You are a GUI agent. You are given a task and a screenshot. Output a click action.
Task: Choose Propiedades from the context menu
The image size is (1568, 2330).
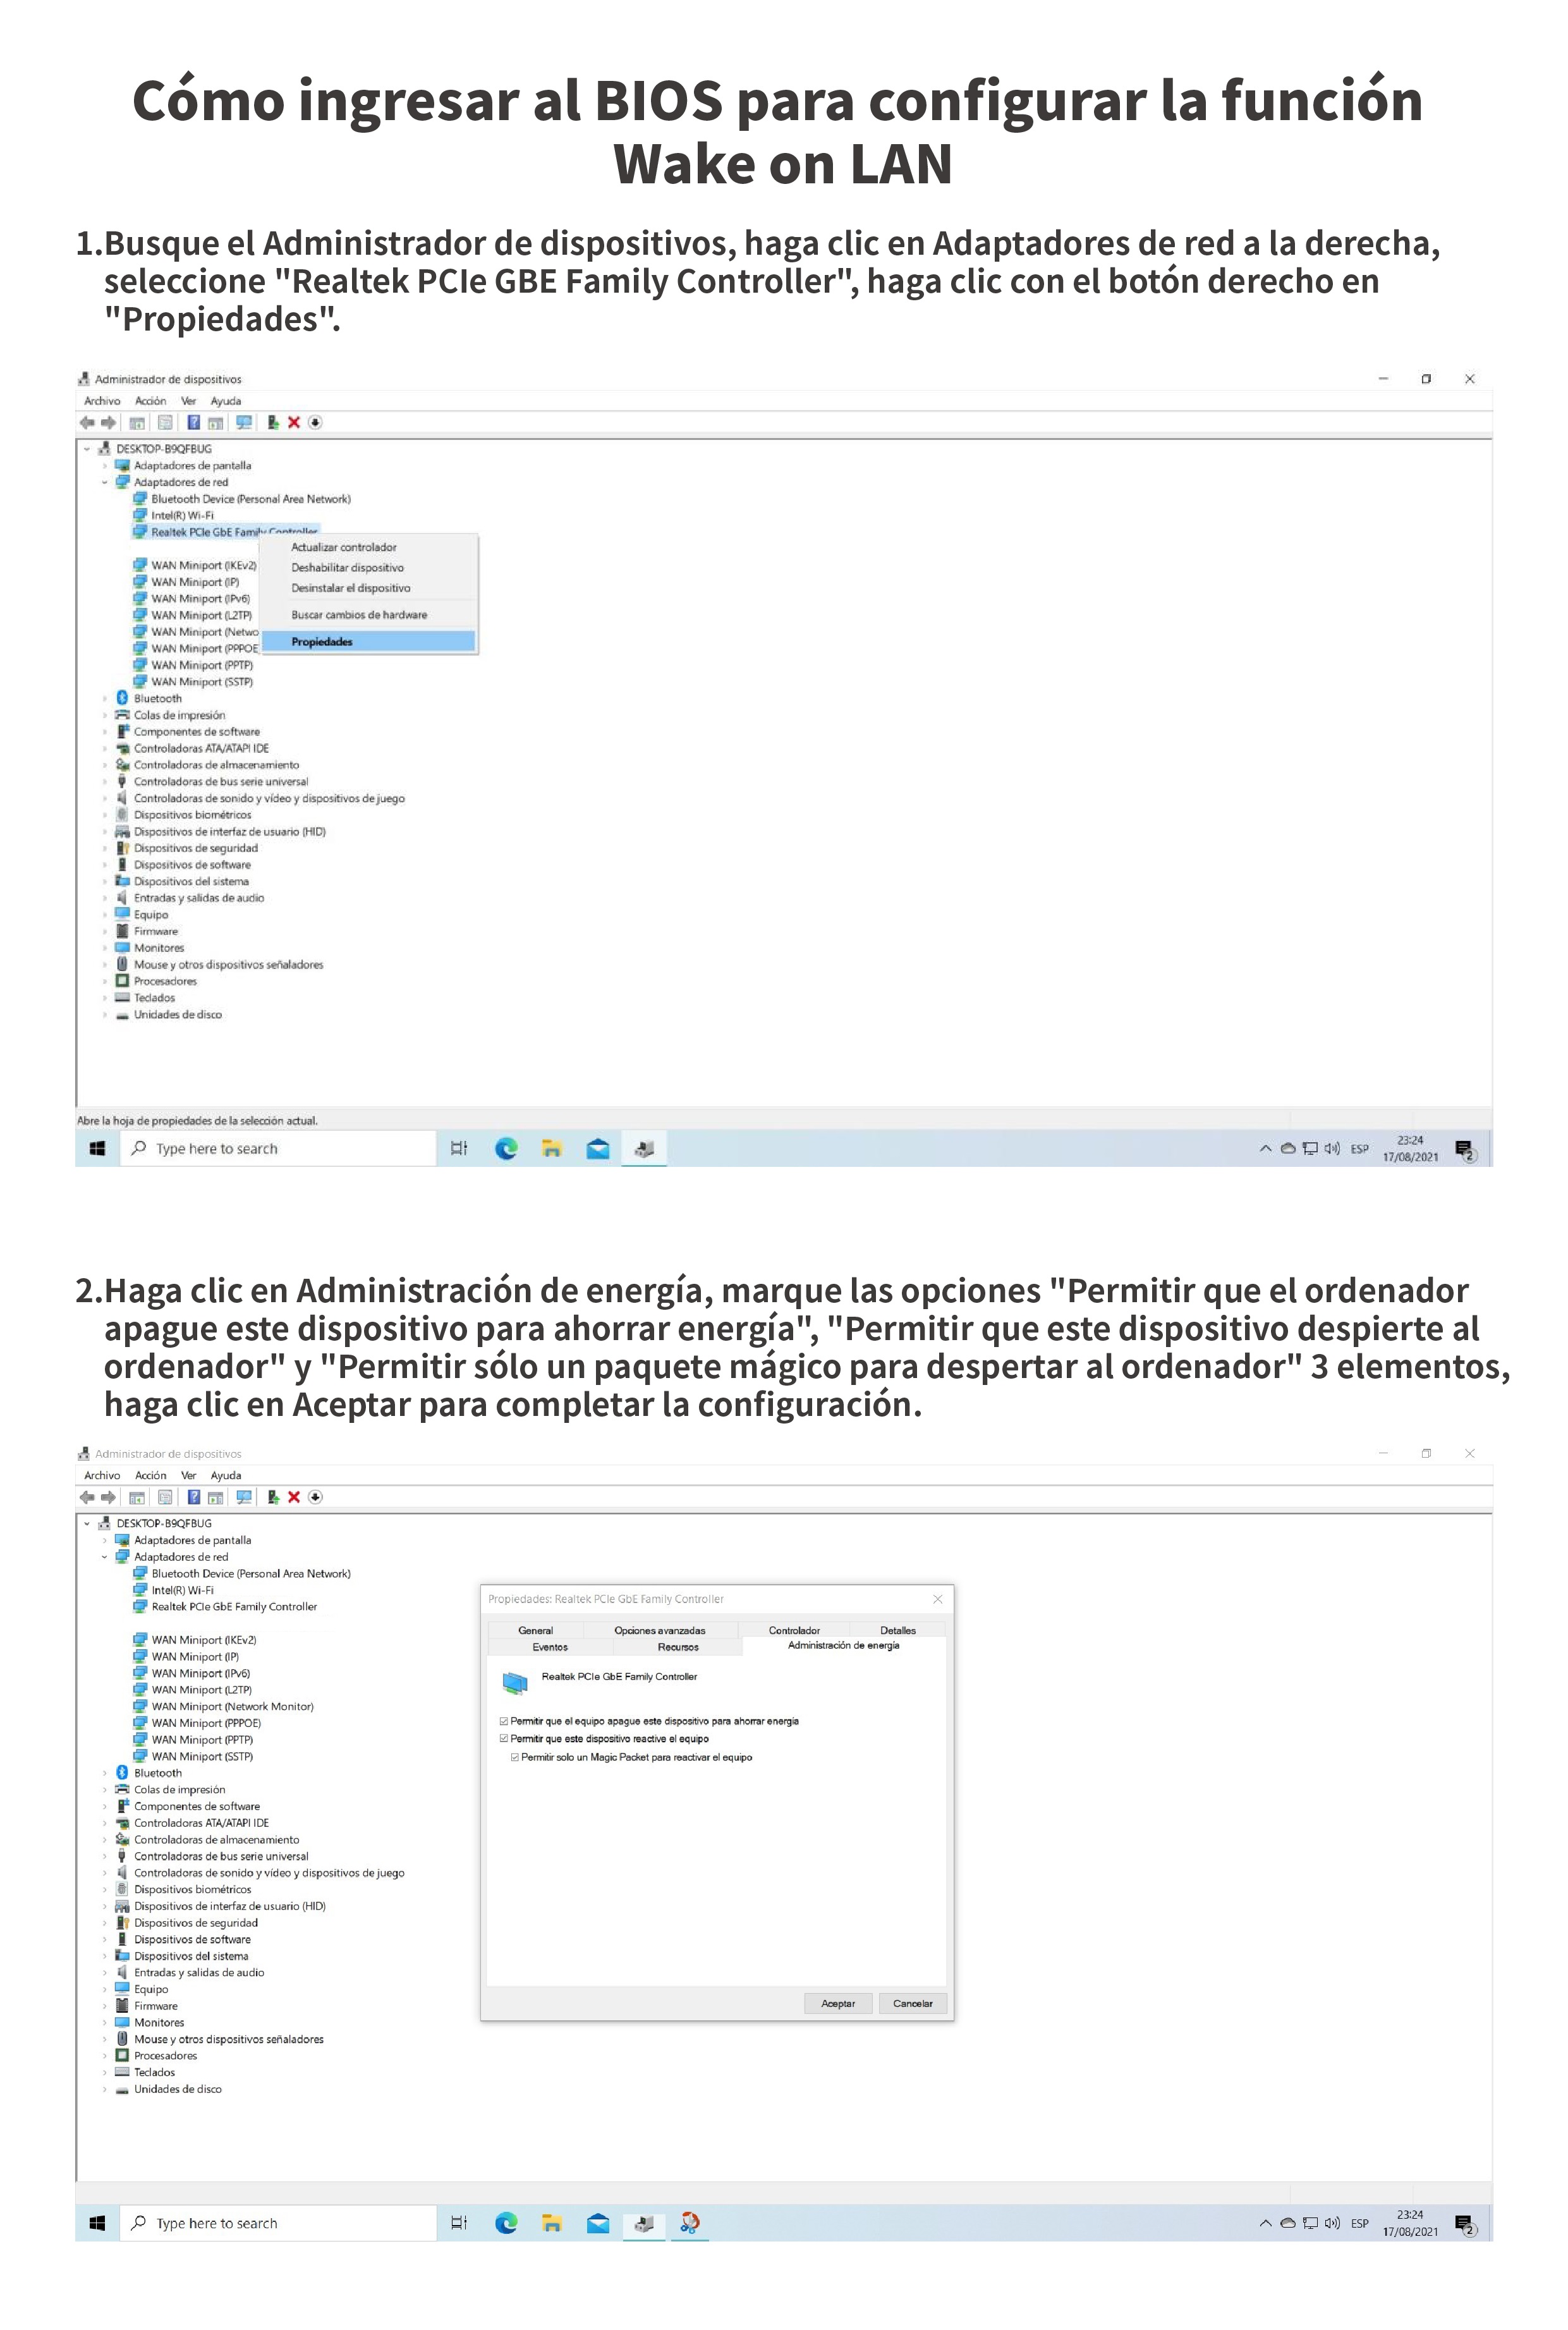322,641
